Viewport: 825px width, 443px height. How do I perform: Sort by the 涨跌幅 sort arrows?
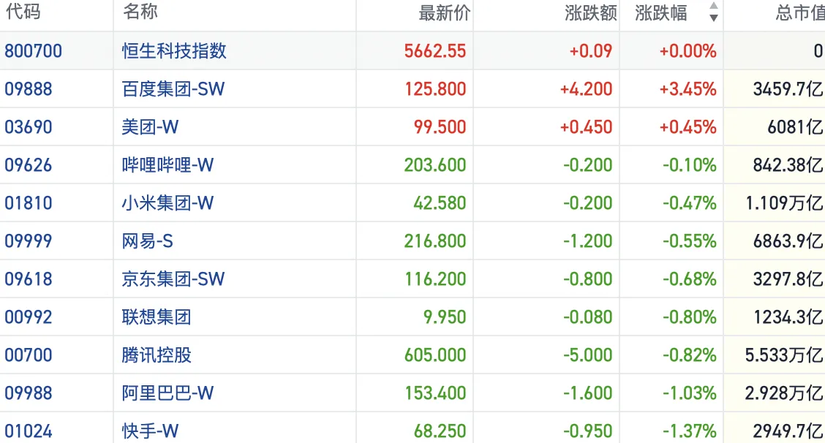pos(713,13)
